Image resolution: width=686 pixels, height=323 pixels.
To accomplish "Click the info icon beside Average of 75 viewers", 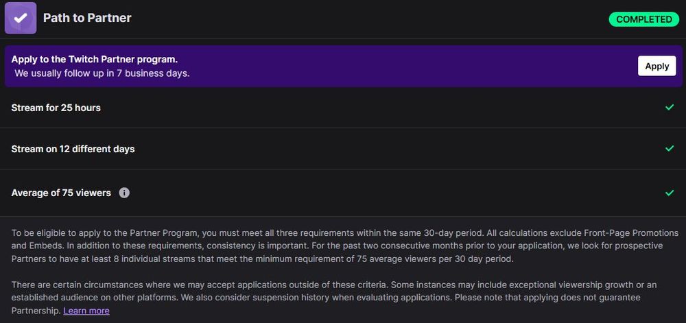I will [x=124, y=193].
